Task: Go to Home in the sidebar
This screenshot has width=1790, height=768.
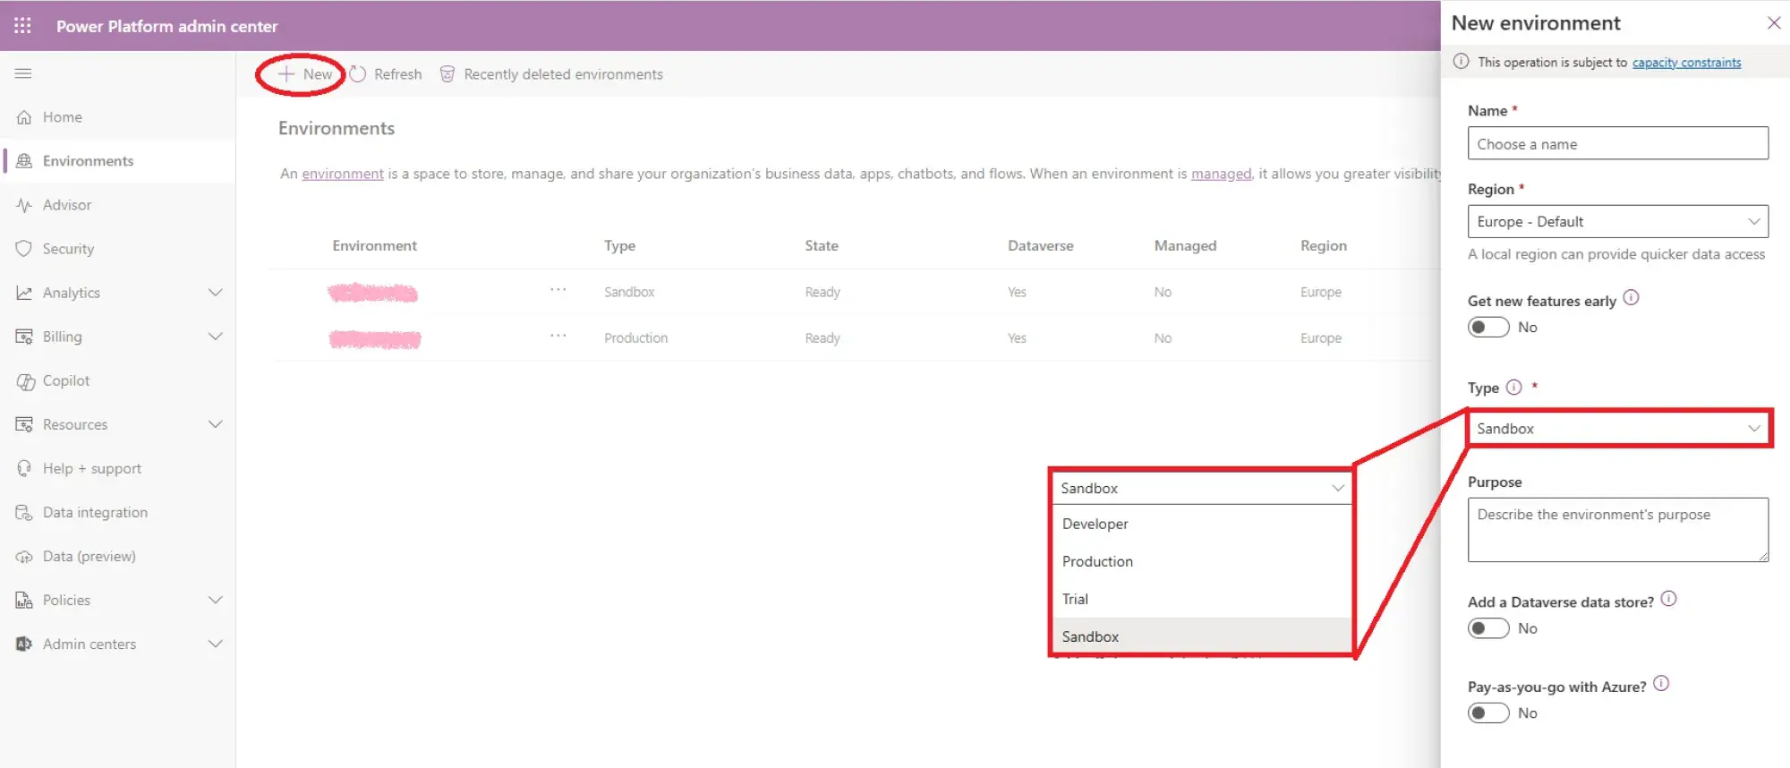Action: pyautogui.click(x=118, y=117)
